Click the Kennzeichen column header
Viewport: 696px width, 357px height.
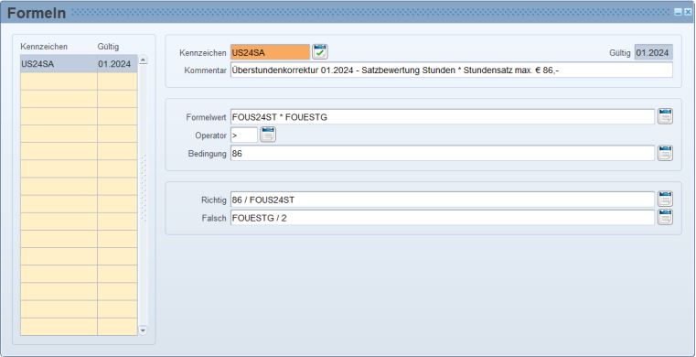pyautogui.click(x=44, y=47)
